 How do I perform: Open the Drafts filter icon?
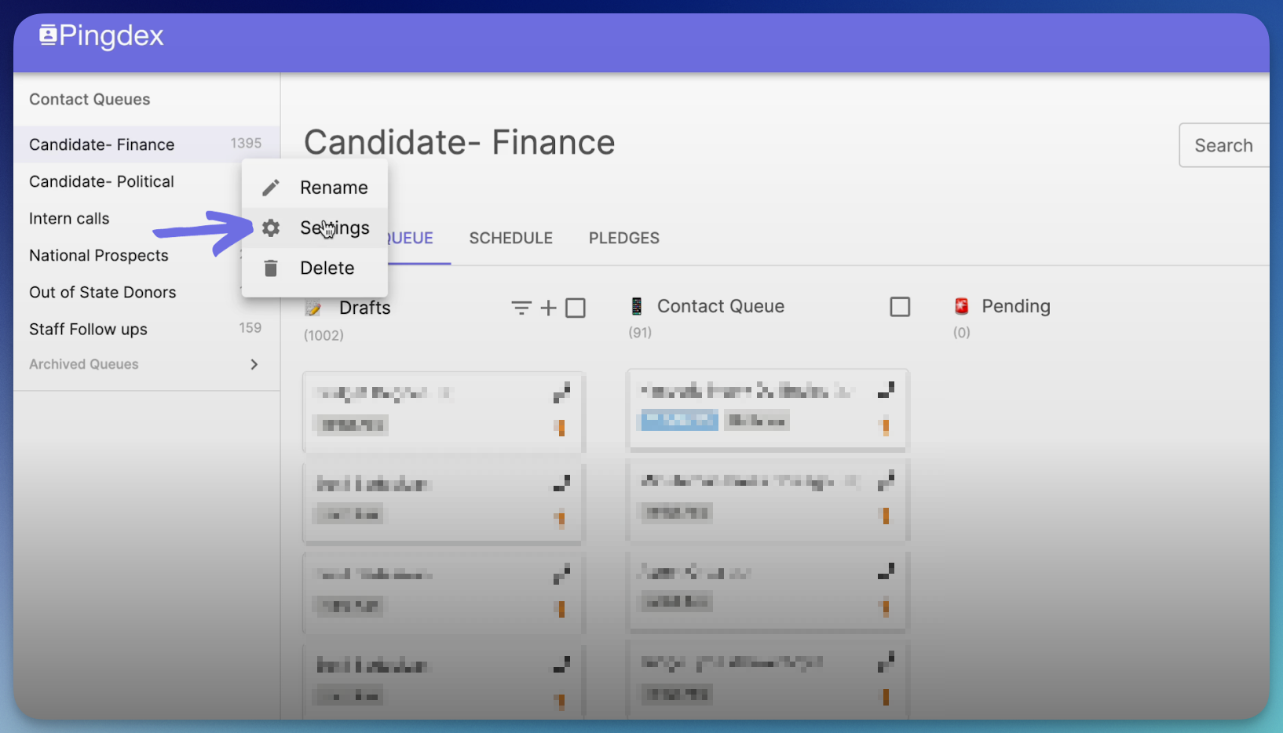pyautogui.click(x=521, y=308)
